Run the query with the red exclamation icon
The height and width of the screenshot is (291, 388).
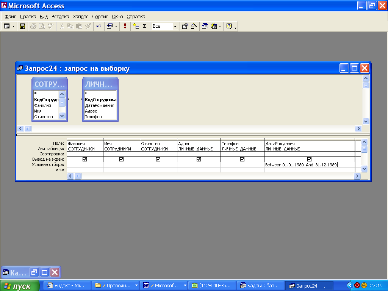click(x=125, y=26)
